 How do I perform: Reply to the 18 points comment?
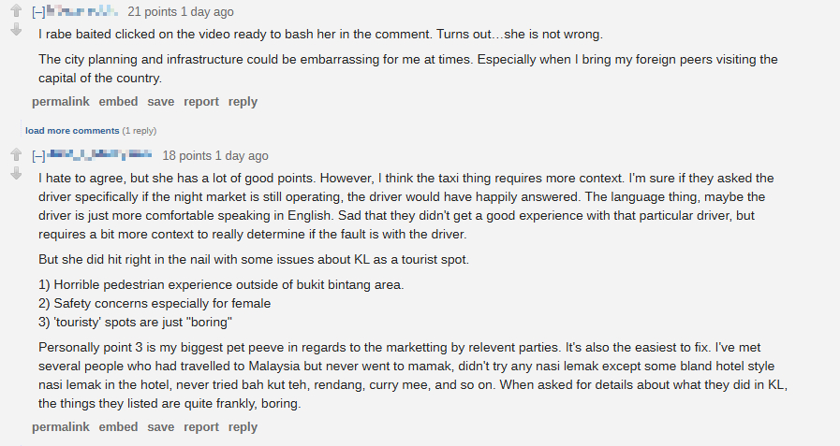(x=243, y=426)
